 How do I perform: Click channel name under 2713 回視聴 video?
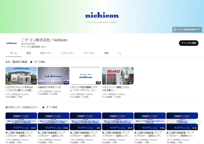coord(114,94)
